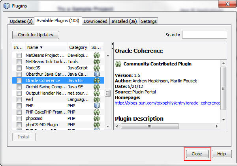The height and width of the screenshot is (166, 237).
Task: Select the Perl plugin row name
Action: [x=29, y=100]
